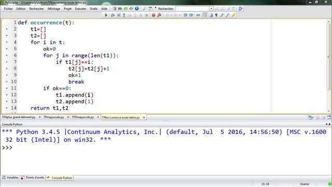Close the TP5majuscule.py tab
This screenshot has height=187, width=332.
(98, 117)
